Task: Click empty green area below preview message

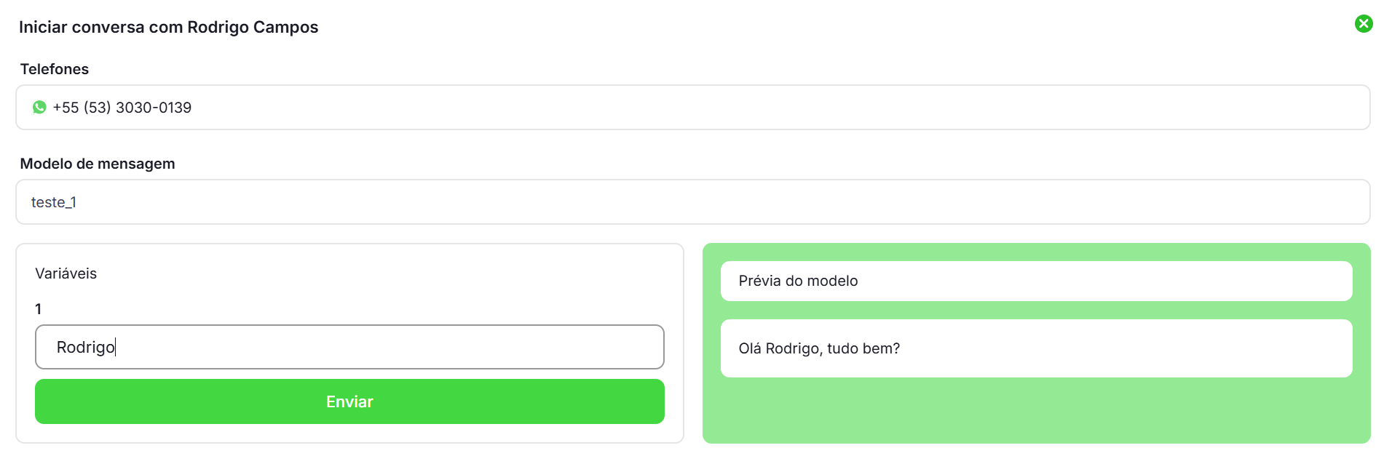Action: coord(1035,411)
